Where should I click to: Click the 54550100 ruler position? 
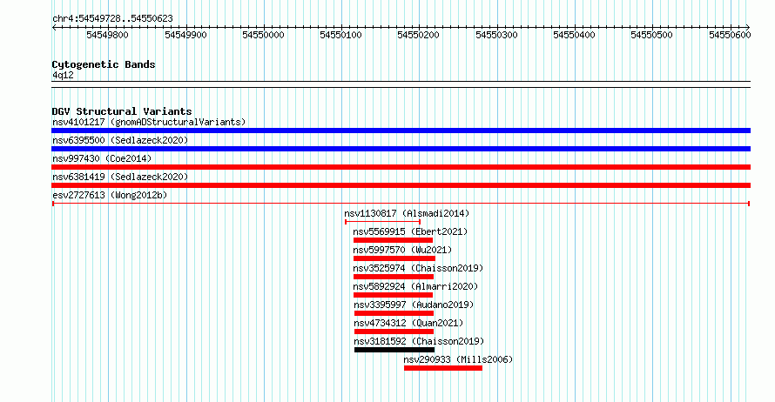pyautogui.click(x=341, y=35)
